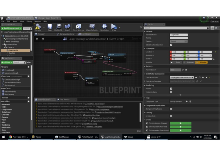
Task: Open Add Component dropdown
Action: pyautogui.click(x=11, y=28)
